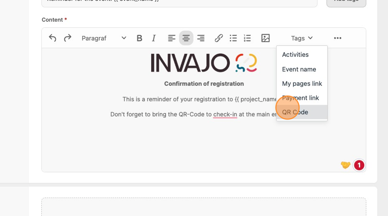This screenshot has height=216, width=388.
Task: Focus the subject input field above Content
Action: click(x=179, y=2)
